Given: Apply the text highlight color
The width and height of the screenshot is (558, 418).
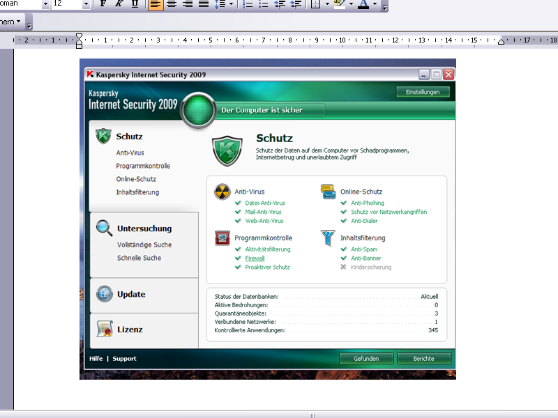Looking at the screenshot, I should click(340, 4).
